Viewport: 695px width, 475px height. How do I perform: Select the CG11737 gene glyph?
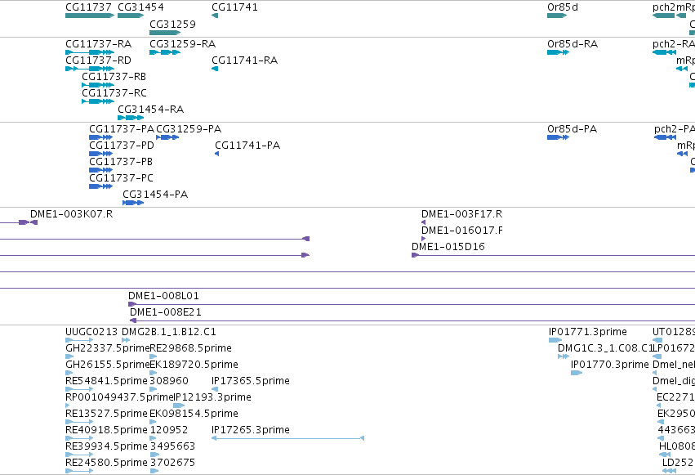90,16
